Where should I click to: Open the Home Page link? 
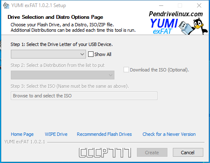[22, 134]
